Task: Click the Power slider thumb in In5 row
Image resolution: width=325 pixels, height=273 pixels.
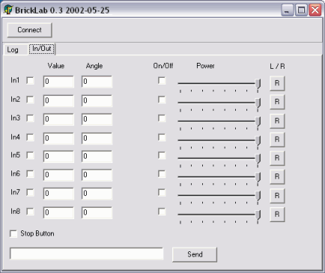Action: pyautogui.click(x=258, y=159)
